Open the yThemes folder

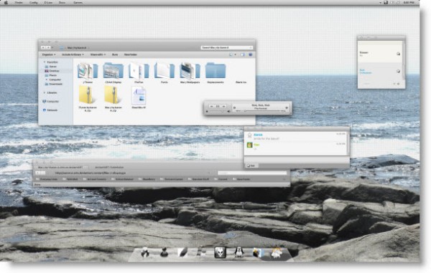click(88, 72)
